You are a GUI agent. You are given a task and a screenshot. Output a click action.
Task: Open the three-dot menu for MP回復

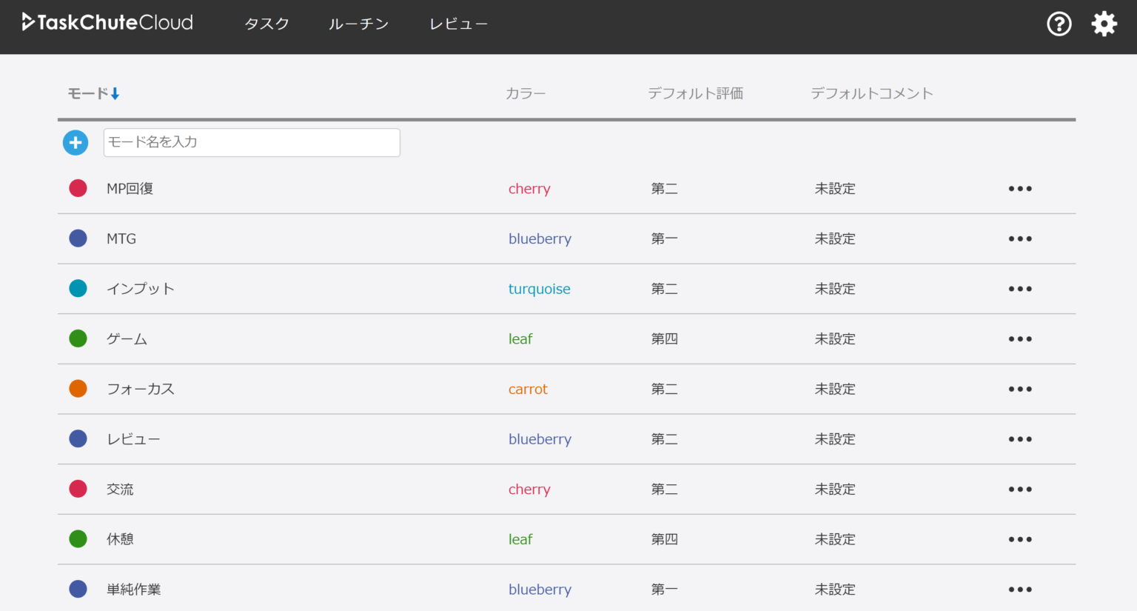pyautogui.click(x=1019, y=189)
